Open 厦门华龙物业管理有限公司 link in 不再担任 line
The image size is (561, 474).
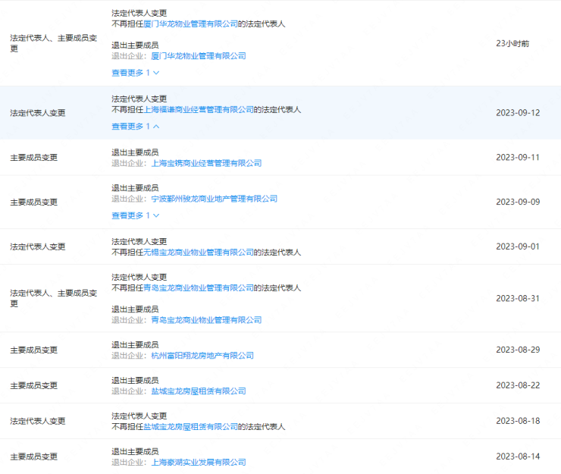pos(190,24)
